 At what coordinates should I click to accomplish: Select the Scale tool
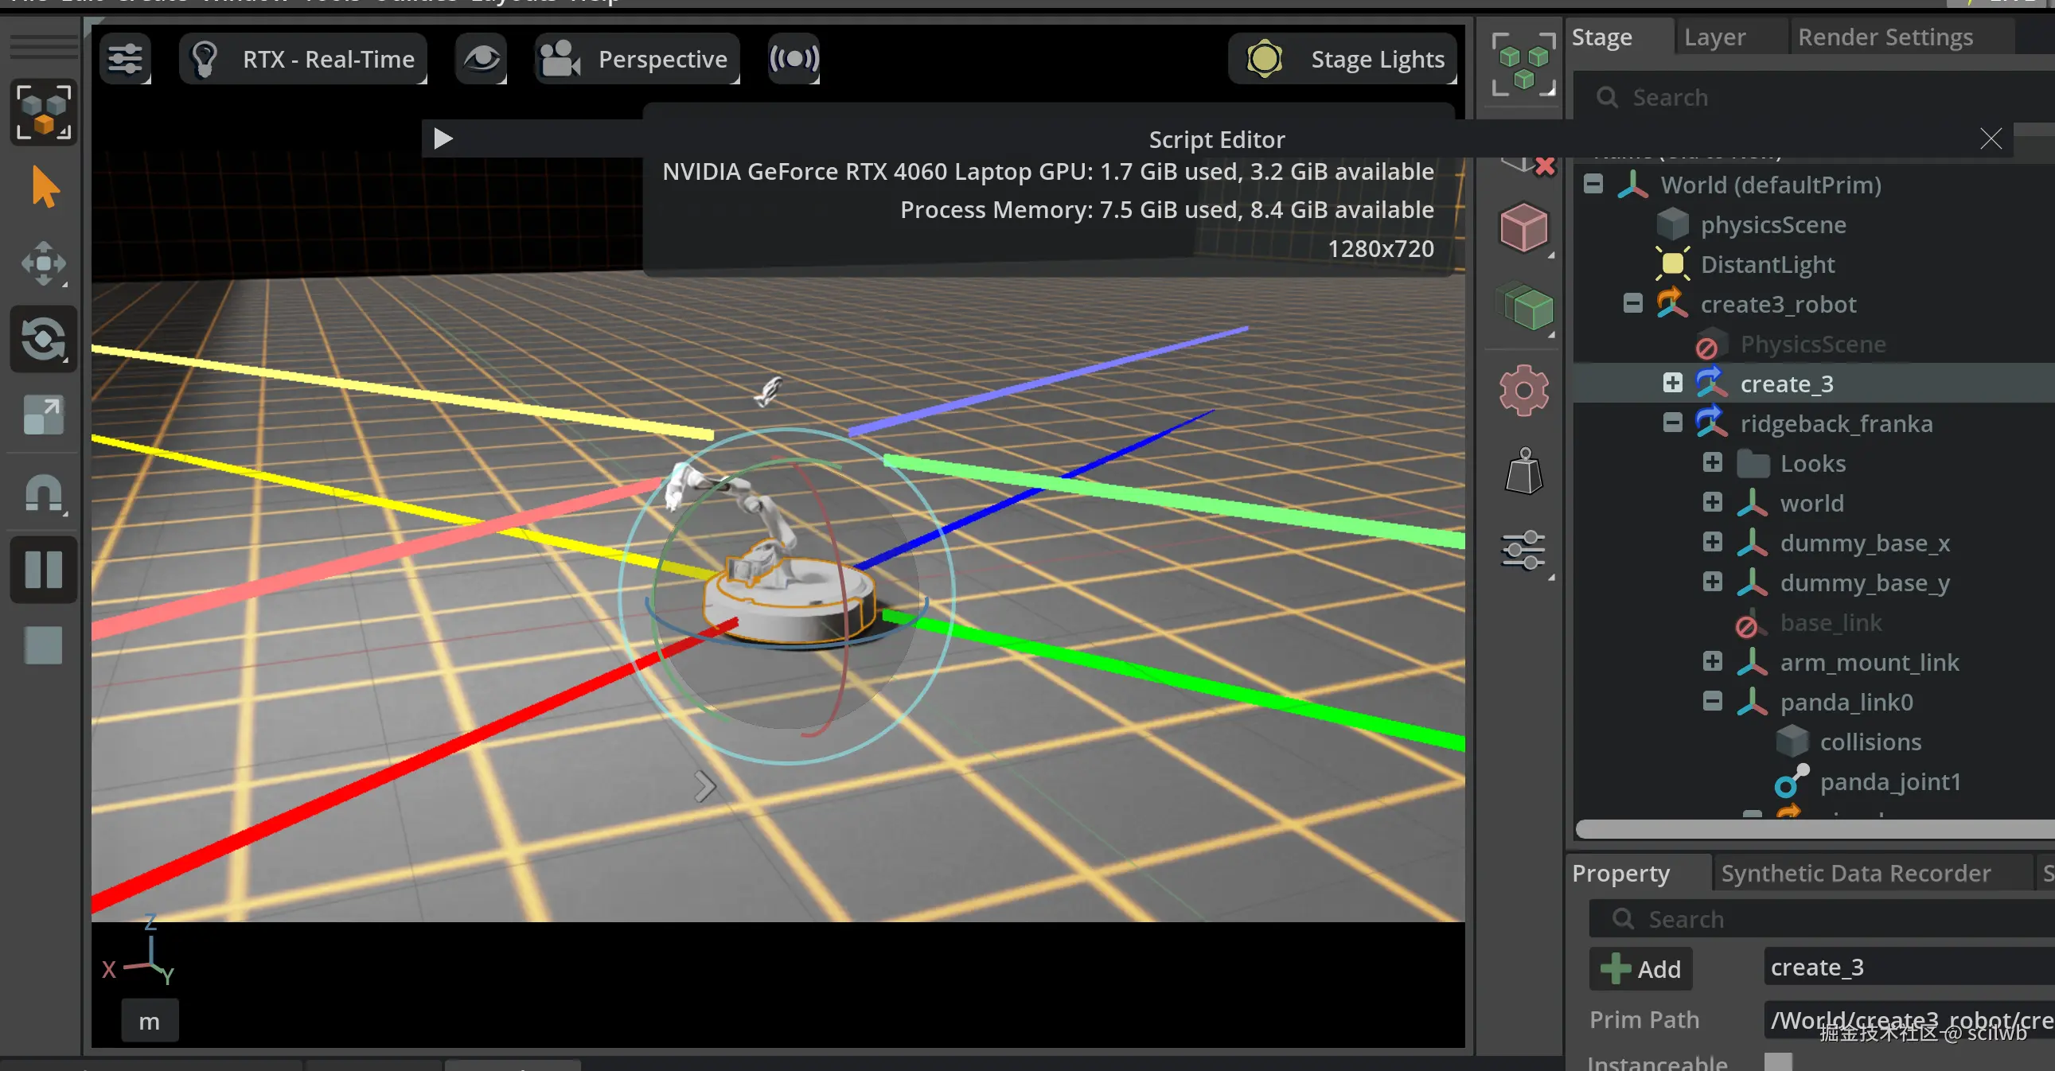pos(44,415)
